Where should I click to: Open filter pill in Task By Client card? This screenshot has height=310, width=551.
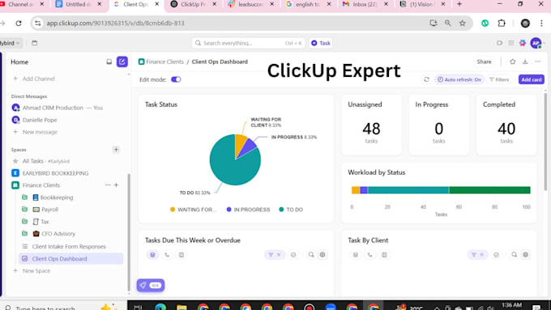point(477,255)
